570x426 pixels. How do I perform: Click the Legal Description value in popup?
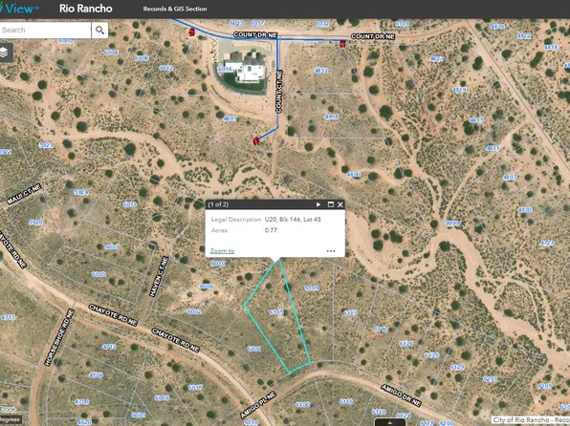coord(293,220)
